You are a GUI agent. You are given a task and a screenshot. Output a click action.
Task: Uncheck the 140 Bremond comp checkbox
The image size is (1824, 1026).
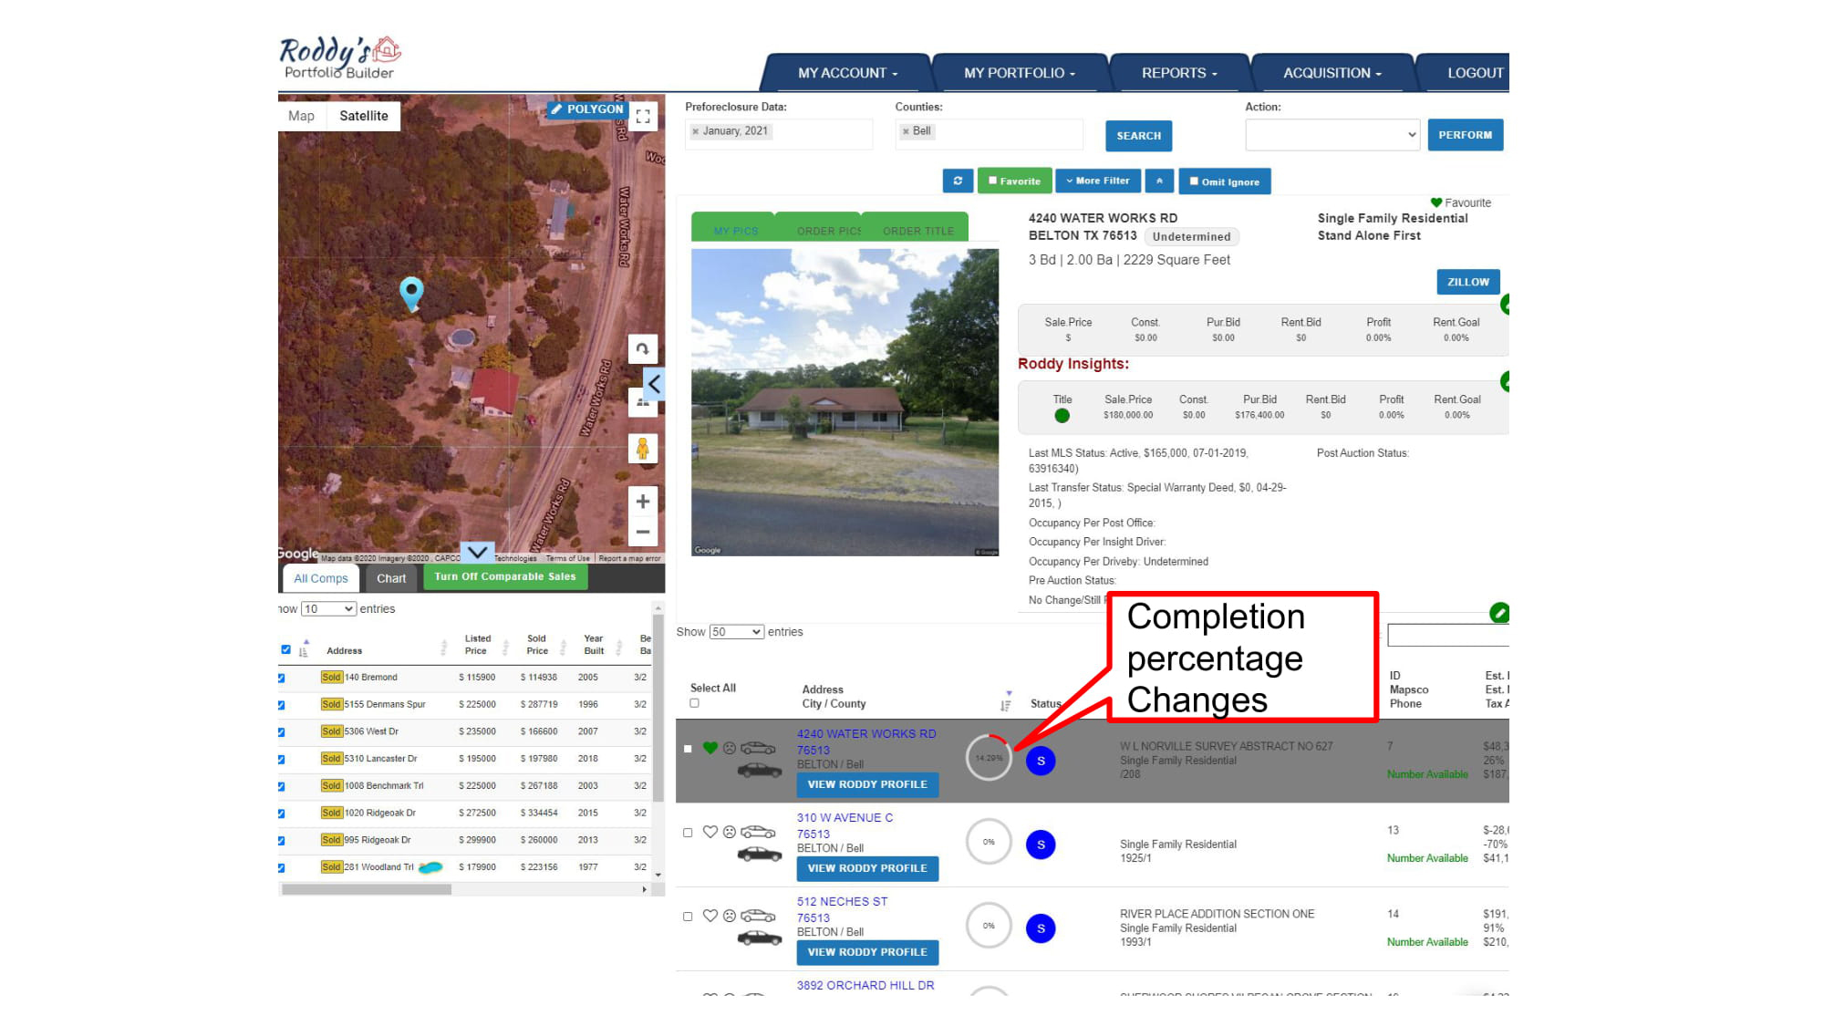[x=282, y=678]
